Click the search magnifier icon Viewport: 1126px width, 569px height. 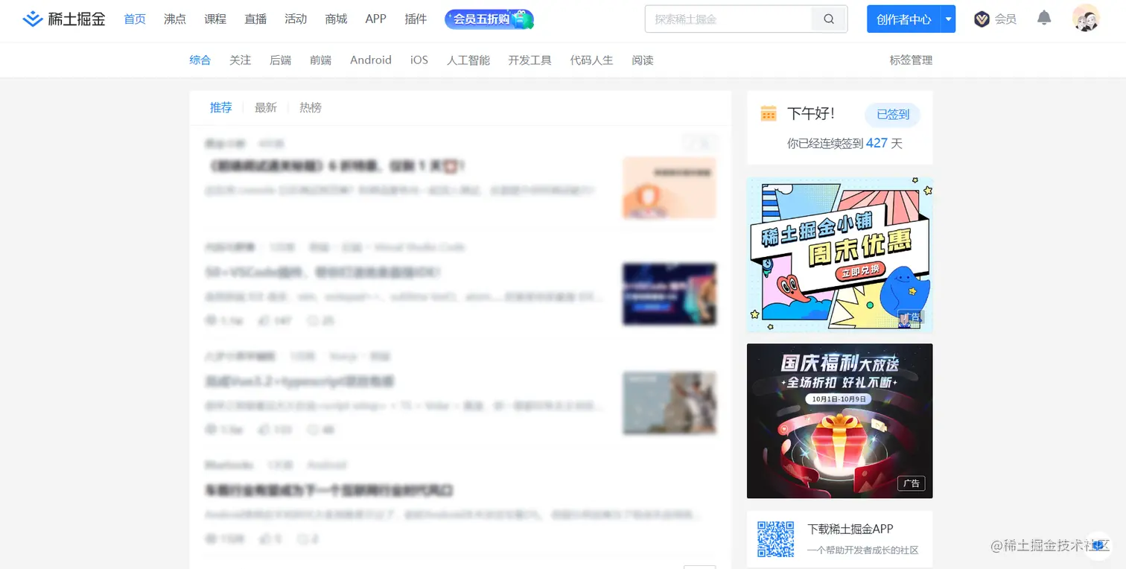[x=829, y=19]
